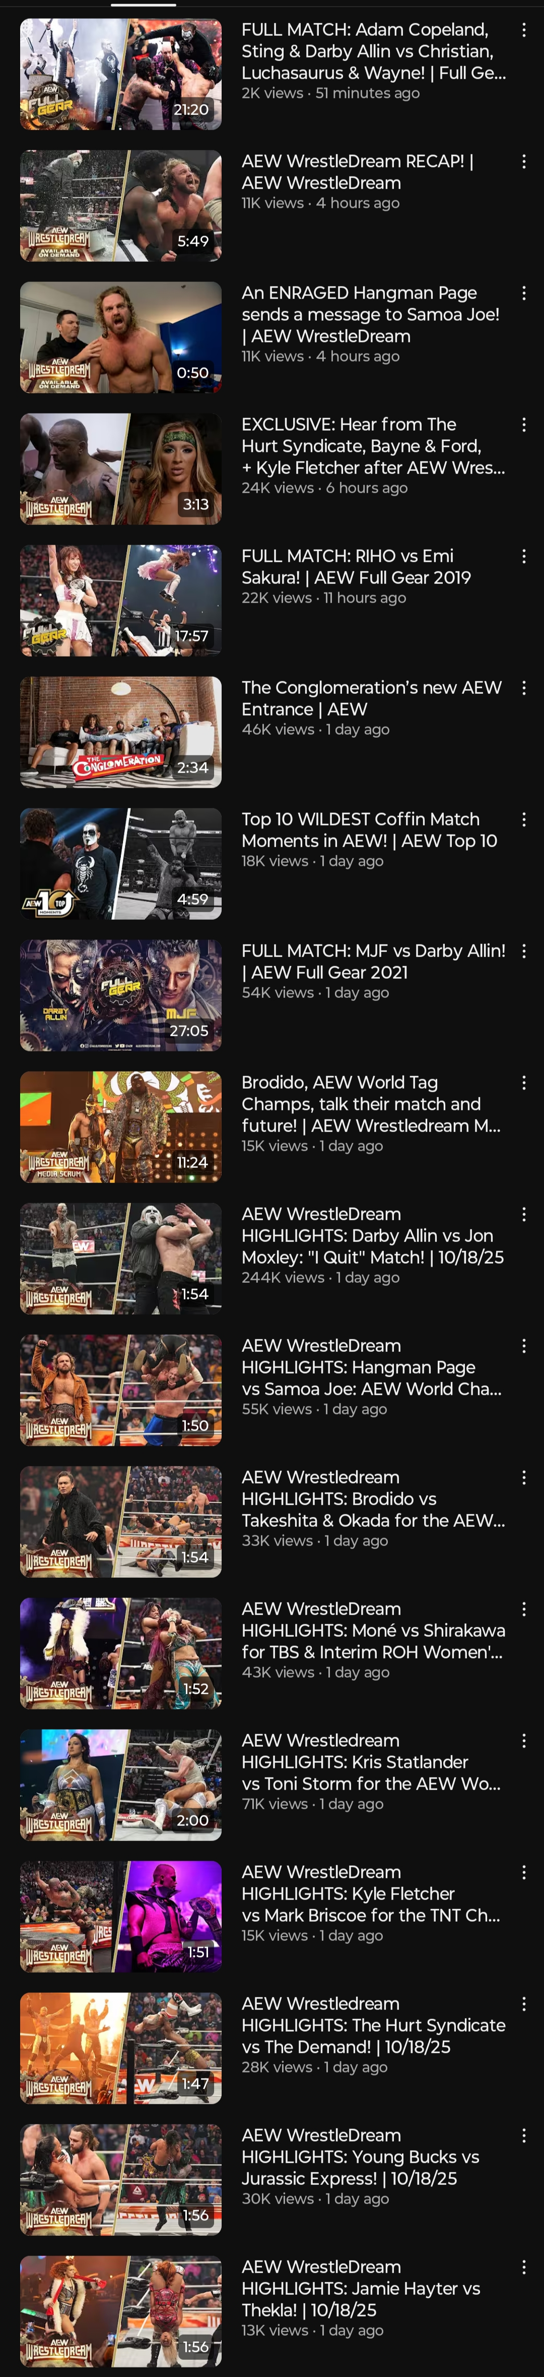The height and width of the screenshot is (2377, 544).
Task: Open more options for ENRAGED Hangman Page video
Action: pyautogui.click(x=524, y=293)
